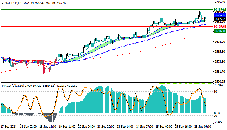The image size is (227, 130).
Task: Click the 19 Sep 11:00 time label
Action: [x=67, y=127]
